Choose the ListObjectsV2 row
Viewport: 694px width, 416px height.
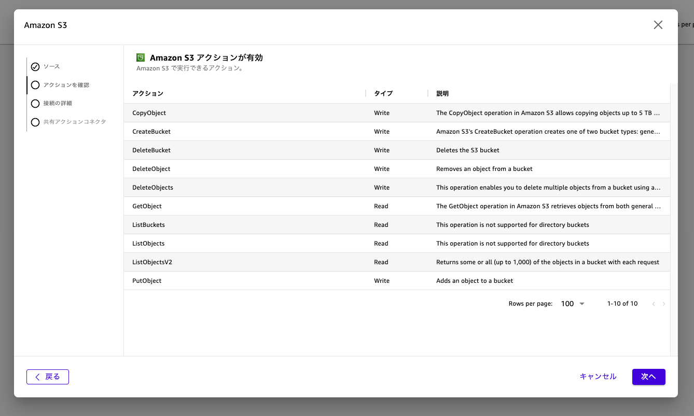(x=397, y=262)
